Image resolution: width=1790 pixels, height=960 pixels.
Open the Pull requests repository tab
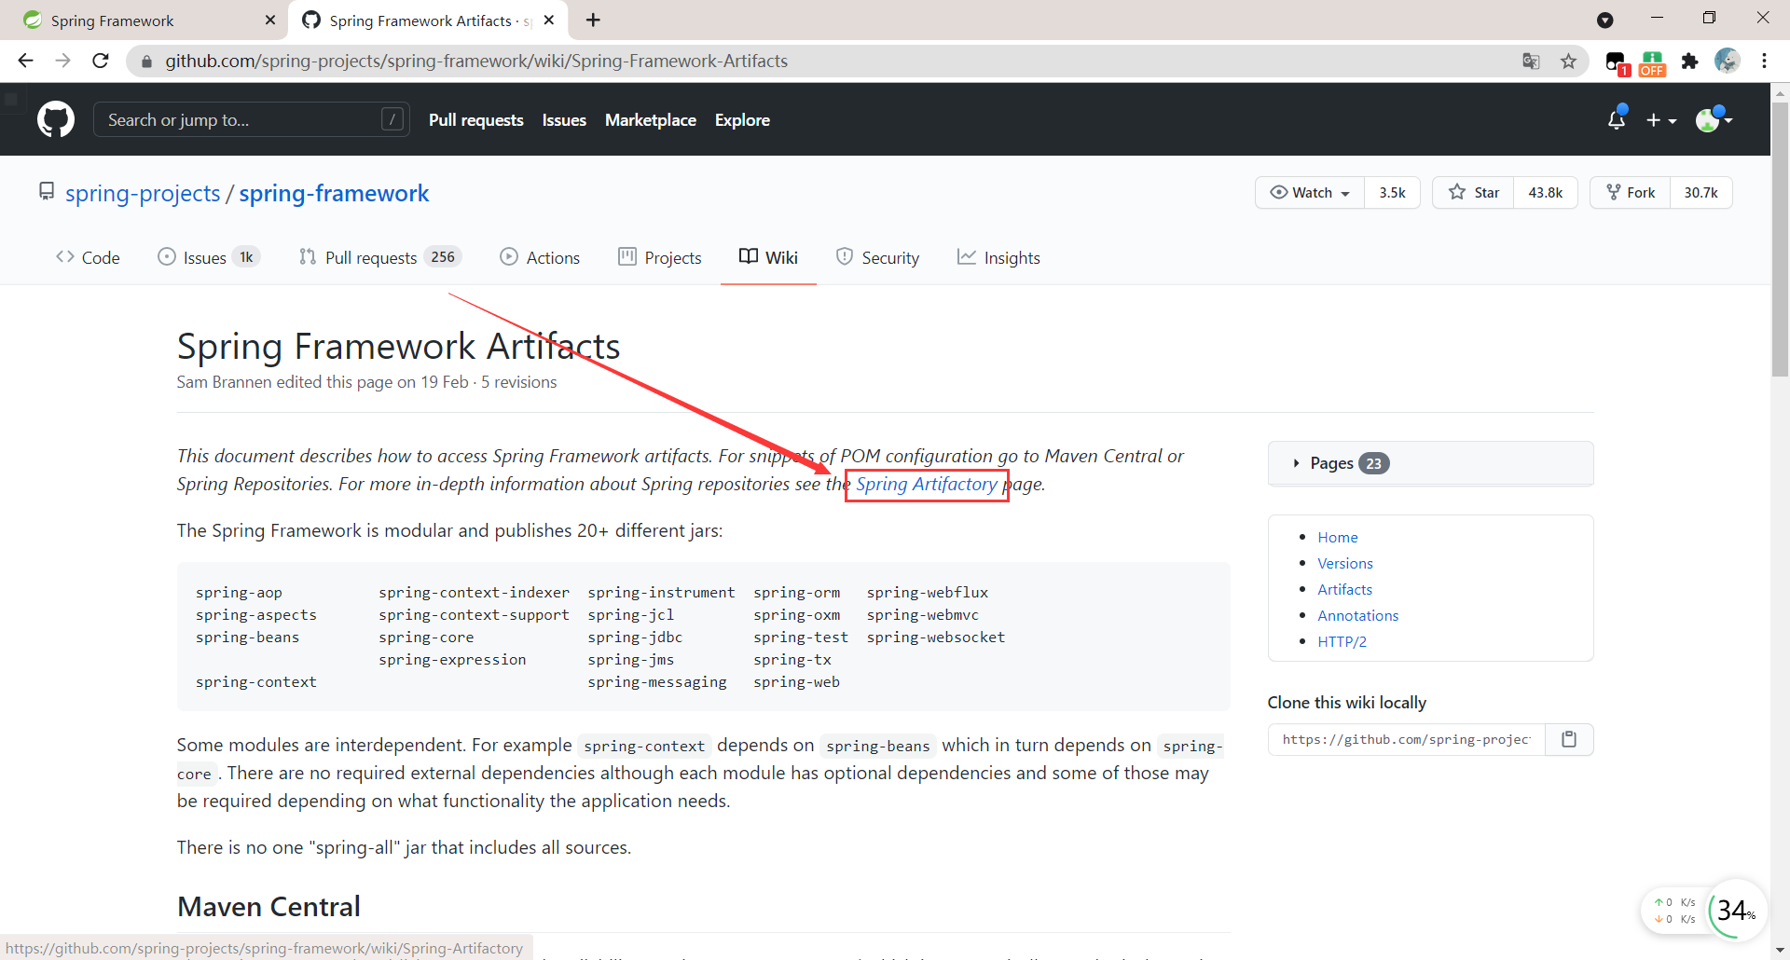coord(380,257)
